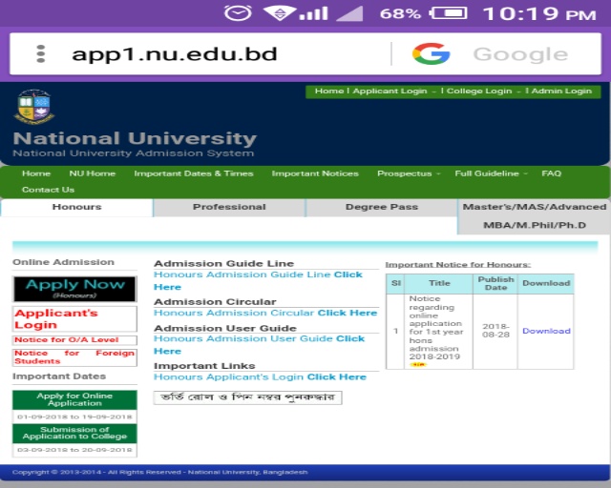
Task: Select Home in the green menu
Action: (x=36, y=173)
